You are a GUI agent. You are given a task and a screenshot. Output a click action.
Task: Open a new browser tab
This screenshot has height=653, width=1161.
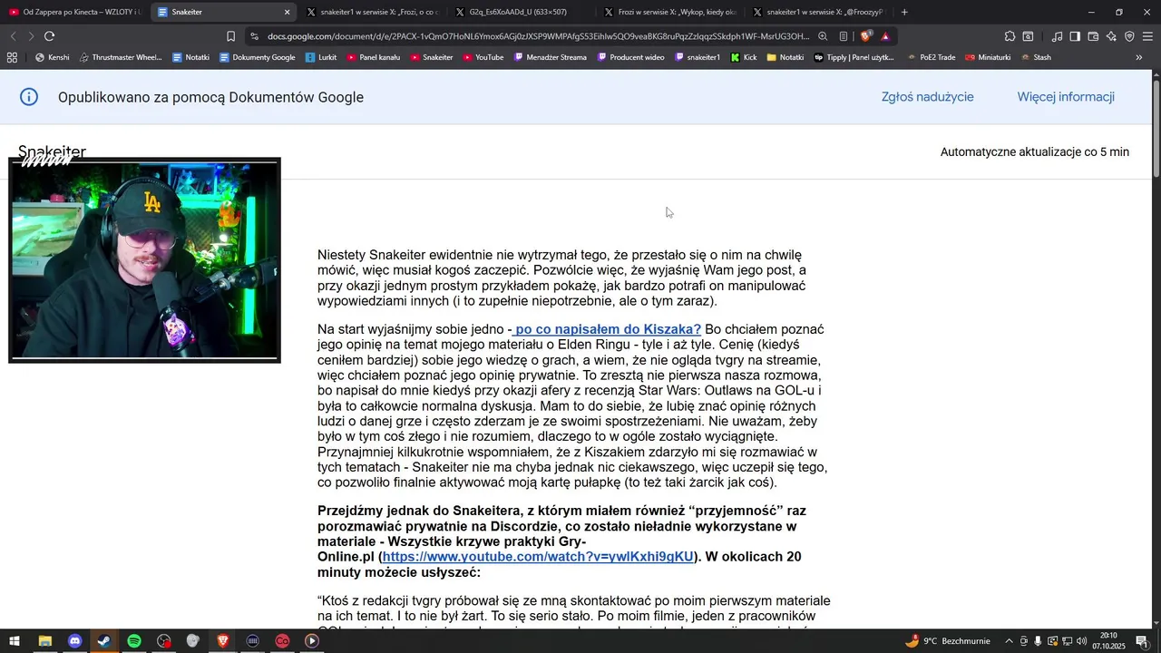pos(904,12)
